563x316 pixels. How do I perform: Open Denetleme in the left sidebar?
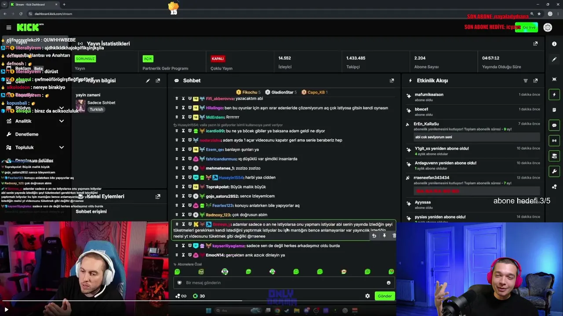tap(27, 134)
